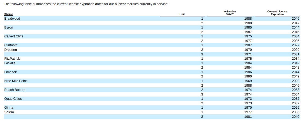The width and height of the screenshot is (304, 121).
Task: Click LaSalle unit 1 expiration 2042
Action: (295, 63)
